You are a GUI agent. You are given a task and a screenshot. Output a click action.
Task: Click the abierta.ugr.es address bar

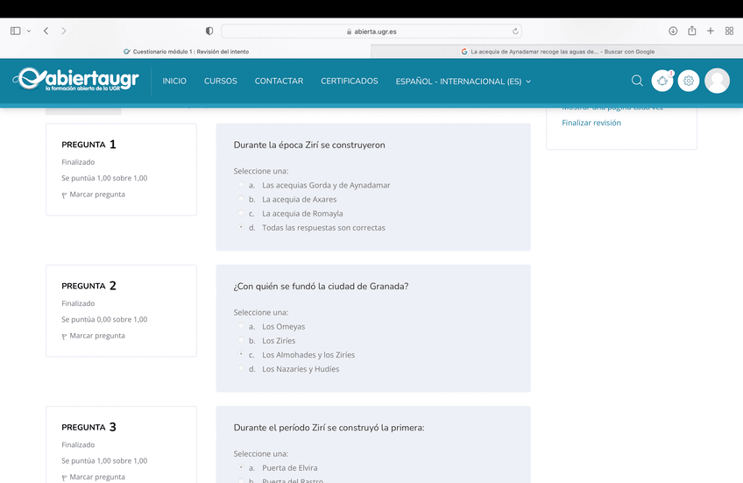[371, 31]
